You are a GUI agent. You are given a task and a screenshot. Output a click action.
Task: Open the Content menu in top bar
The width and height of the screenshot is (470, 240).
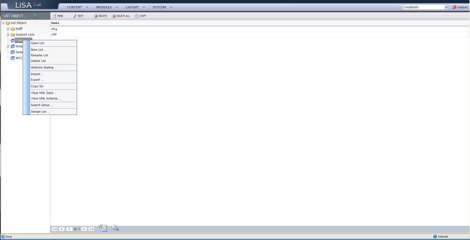[77, 7]
